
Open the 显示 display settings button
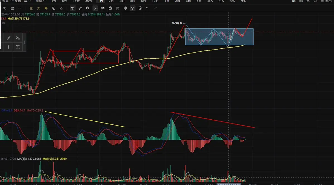pyautogui.click(x=326, y=1)
